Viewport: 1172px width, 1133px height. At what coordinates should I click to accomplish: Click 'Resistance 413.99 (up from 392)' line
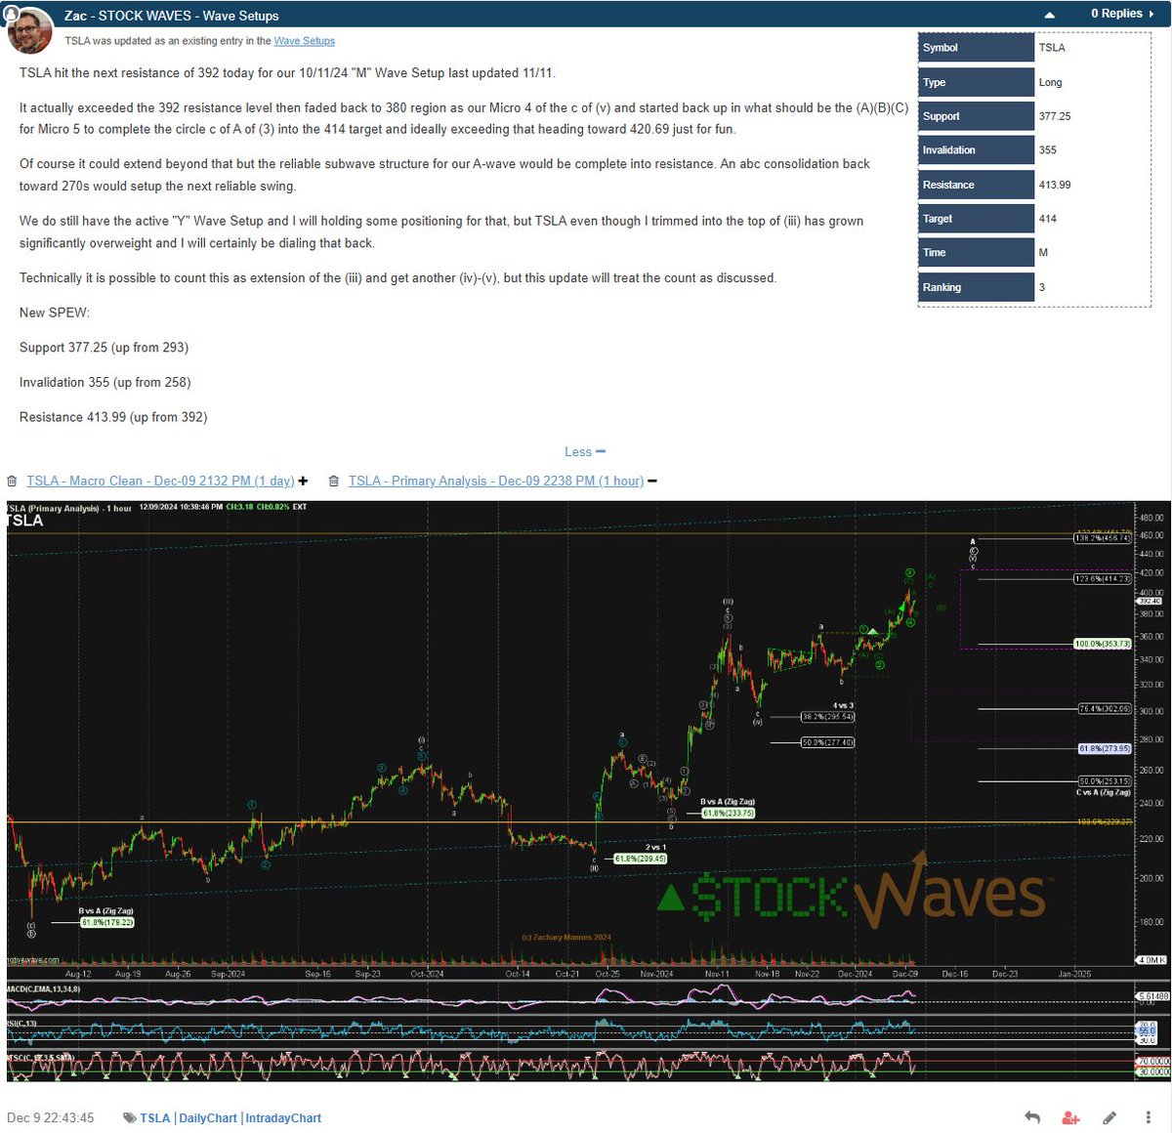click(x=113, y=417)
